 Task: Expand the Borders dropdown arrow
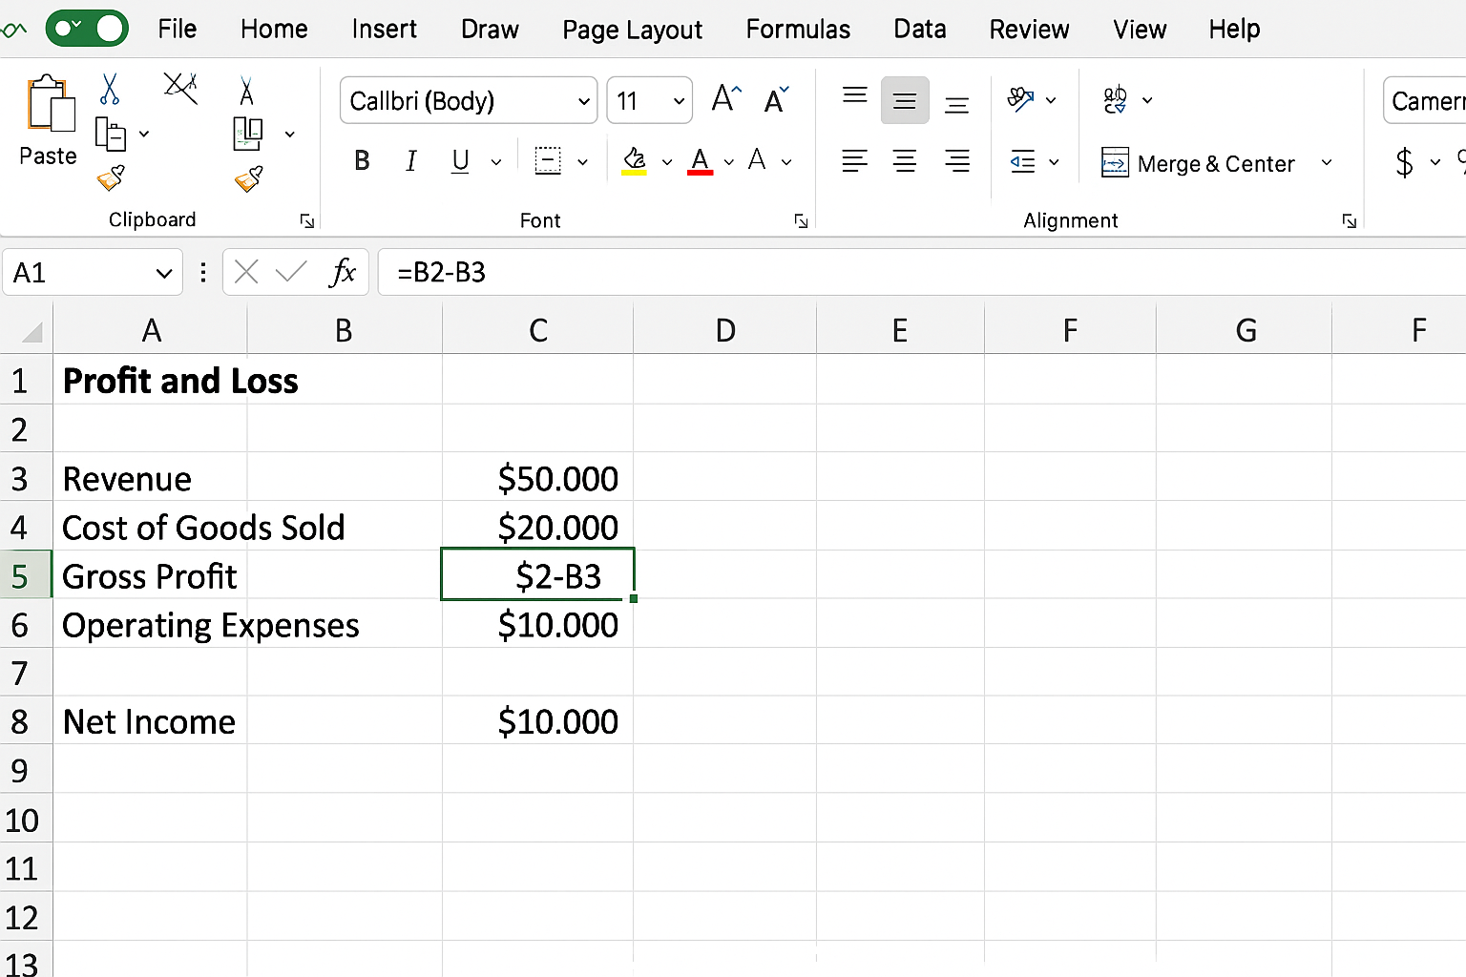[582, 162]
